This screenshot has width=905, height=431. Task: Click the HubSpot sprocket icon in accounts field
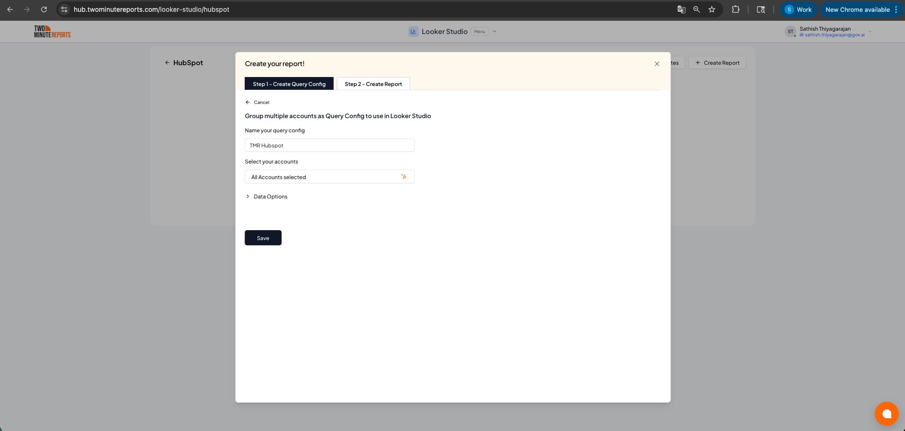point(404,176)
